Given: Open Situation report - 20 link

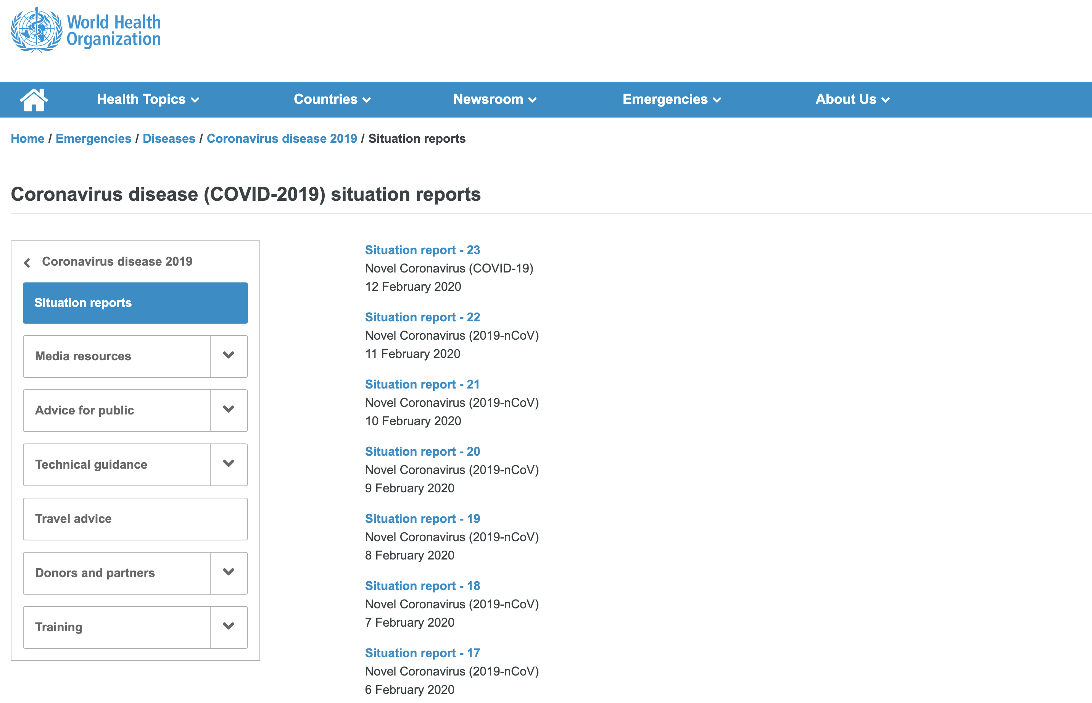Looking at the screenshot, I should click(x=422, y=451).
